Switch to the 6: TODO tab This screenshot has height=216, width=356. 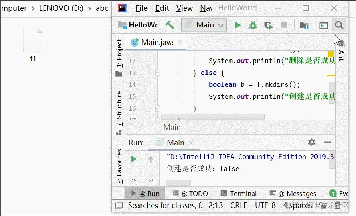[x=190, y=194]
